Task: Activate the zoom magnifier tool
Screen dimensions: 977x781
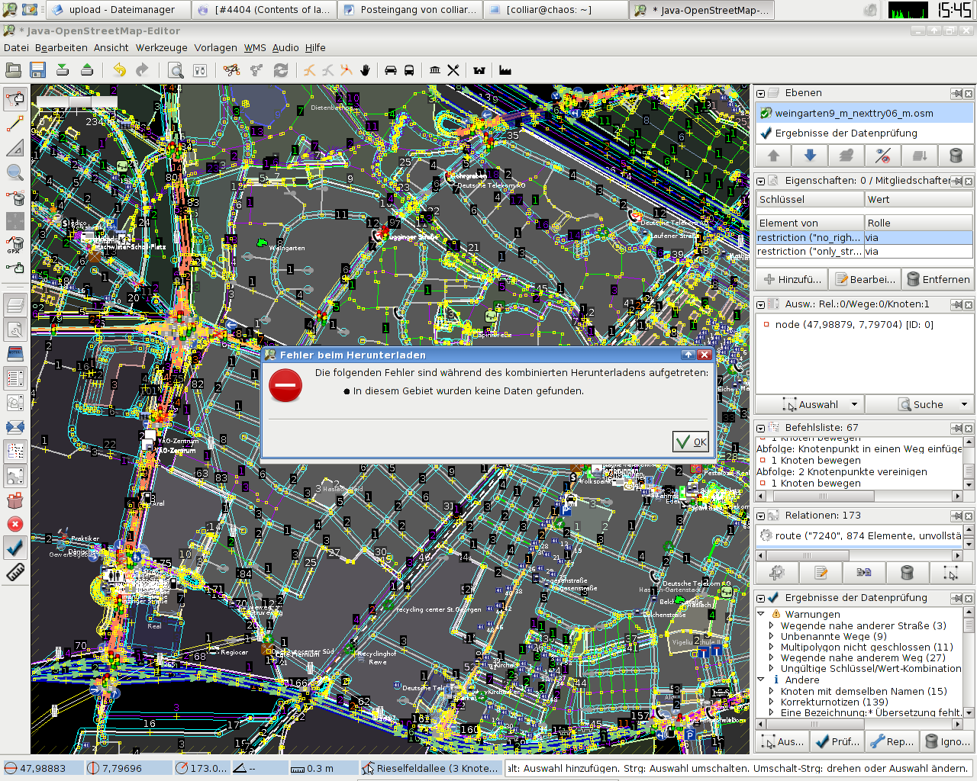Action: [x=15, y=172]
